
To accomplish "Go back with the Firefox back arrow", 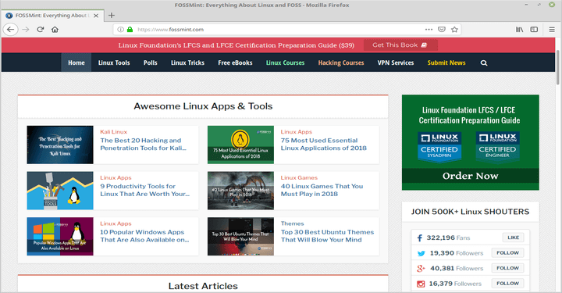I will click(10, 30).
